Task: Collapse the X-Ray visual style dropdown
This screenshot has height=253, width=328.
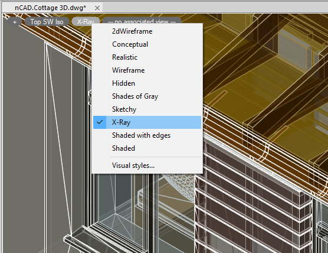Action: coord(86,22)
